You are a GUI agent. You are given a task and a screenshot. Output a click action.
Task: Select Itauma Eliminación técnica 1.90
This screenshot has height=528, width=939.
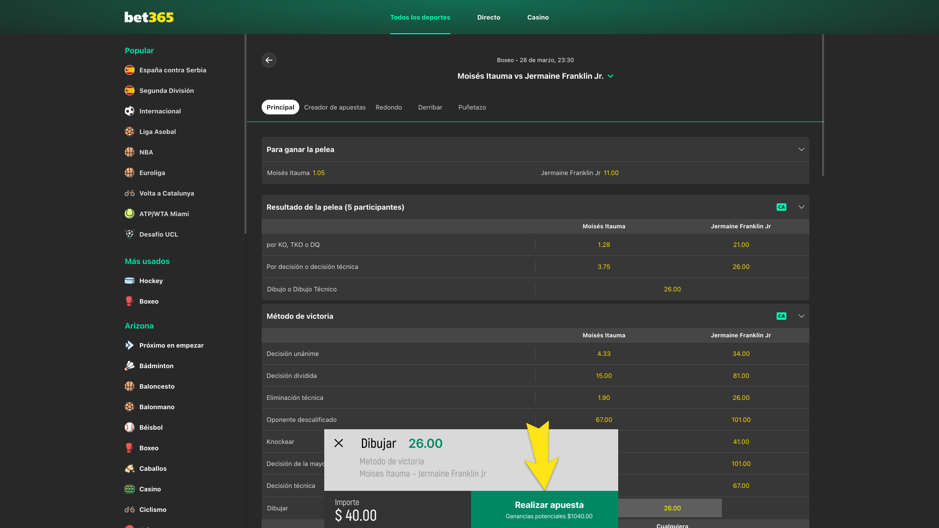[604, 398]
